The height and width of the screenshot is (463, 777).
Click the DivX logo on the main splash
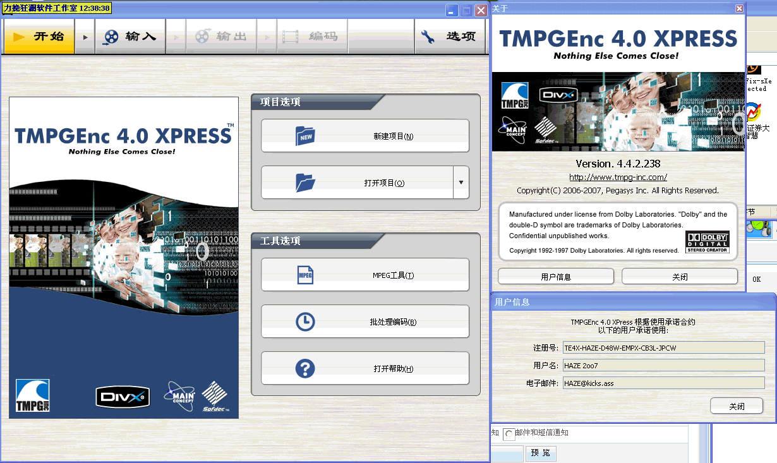click(123, 397)
